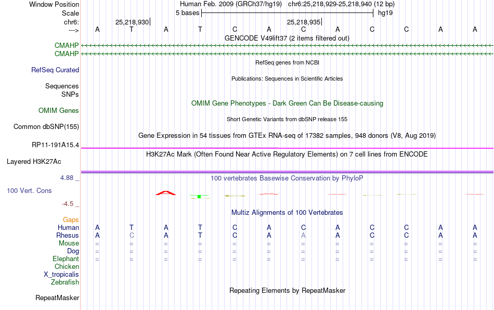Click Short Genetic Variants from dbSNP title

pos(287,119)
